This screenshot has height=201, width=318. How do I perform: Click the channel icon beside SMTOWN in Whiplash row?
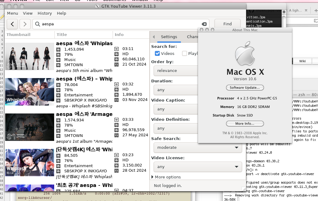point(58,65)
